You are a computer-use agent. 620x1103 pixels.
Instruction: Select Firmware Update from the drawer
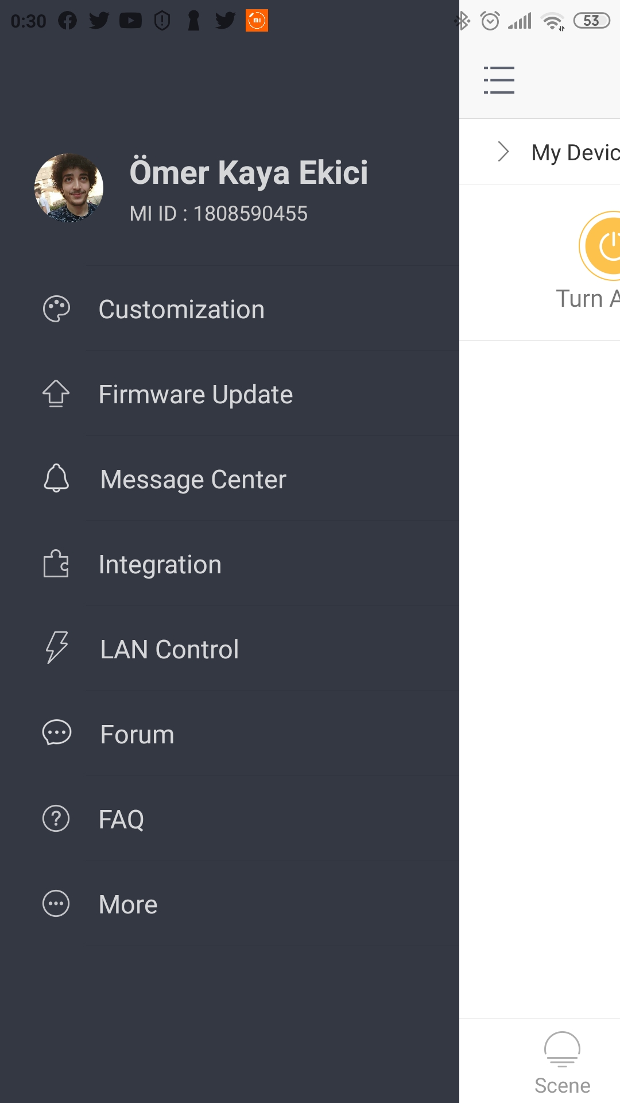click(196, 395)
